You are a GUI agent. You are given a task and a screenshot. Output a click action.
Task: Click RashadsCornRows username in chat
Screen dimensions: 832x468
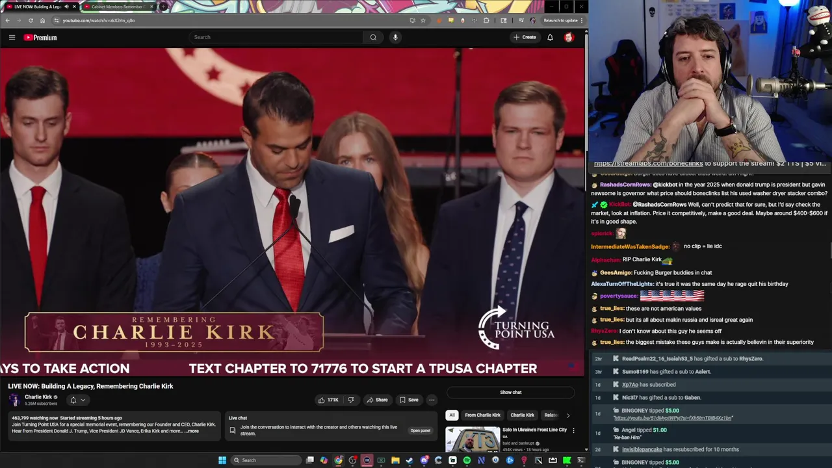tap(625, 185)
